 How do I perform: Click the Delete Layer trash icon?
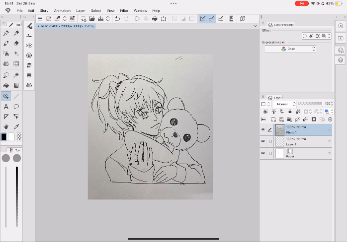pos(330,120)
